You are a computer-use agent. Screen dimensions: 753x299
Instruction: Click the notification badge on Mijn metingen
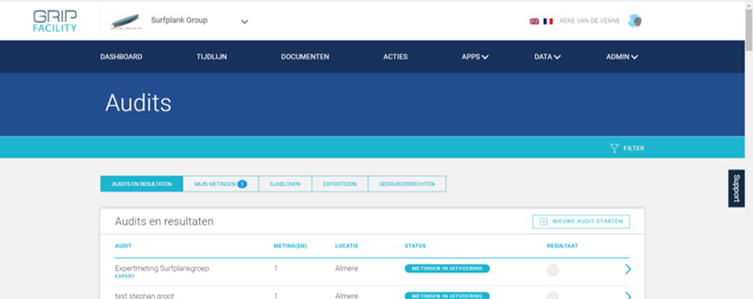click(242, 184)
